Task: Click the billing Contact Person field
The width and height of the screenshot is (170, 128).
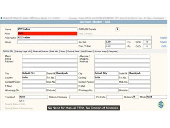Action: [x=34, y=82]
